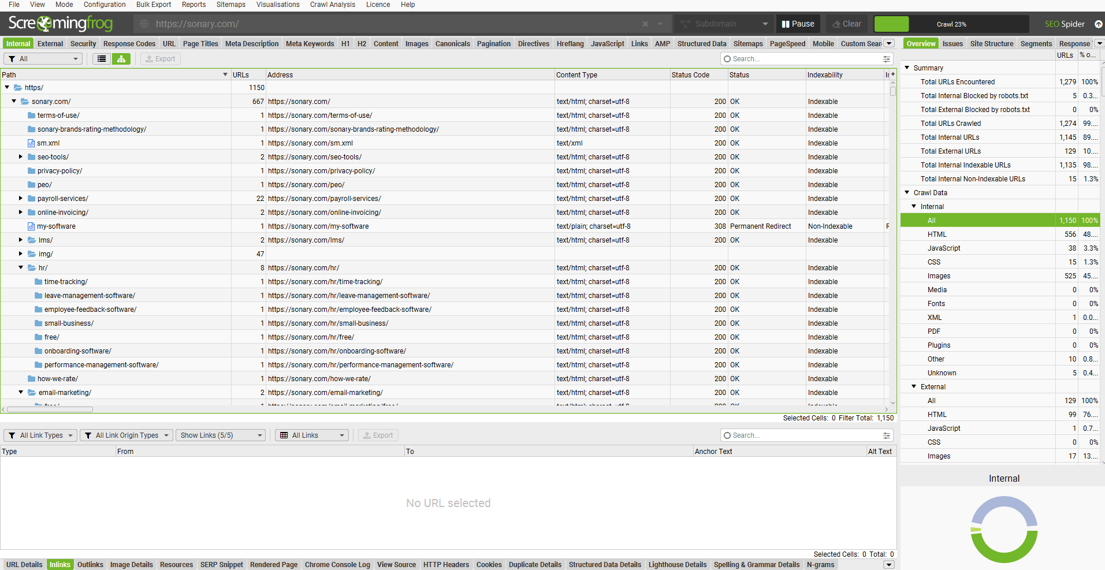Switch to the Issues tab
The width and height of the screenshot is (1105, 570).
(953, 44)
